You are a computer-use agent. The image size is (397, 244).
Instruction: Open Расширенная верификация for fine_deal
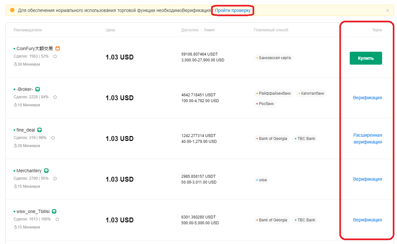coord(367,138)
